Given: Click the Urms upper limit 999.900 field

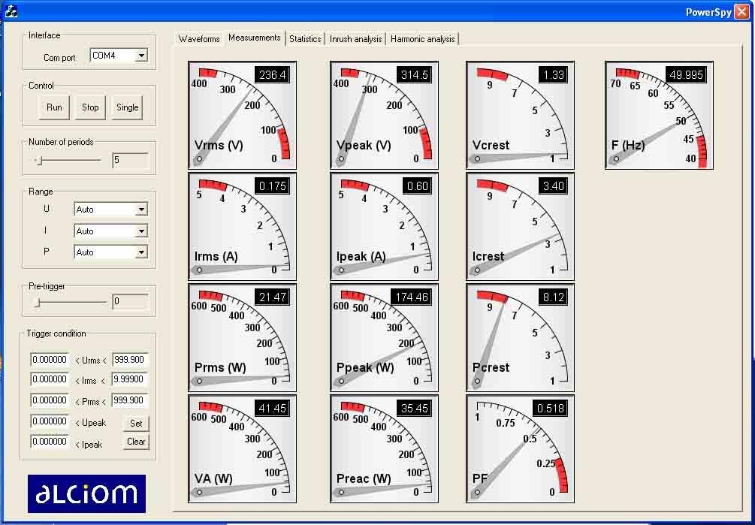Looking at the screenshot, I should coord(131,360).
